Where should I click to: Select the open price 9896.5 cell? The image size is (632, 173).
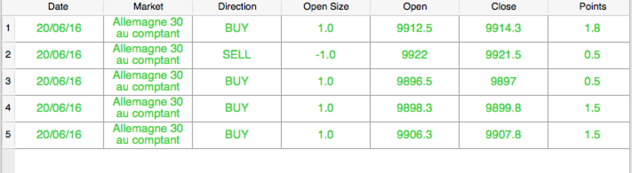pyautogui.click(x=415, y=82)
